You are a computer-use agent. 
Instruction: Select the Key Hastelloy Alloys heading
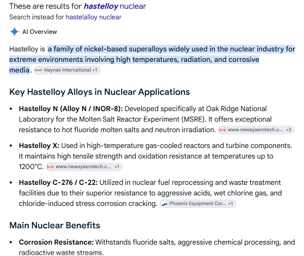[x=99, y=92]
